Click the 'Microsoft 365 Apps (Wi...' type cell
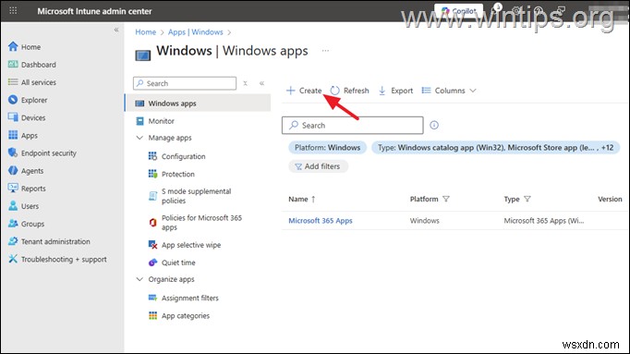Screen dimensions: 630x354 pos(544,221)
